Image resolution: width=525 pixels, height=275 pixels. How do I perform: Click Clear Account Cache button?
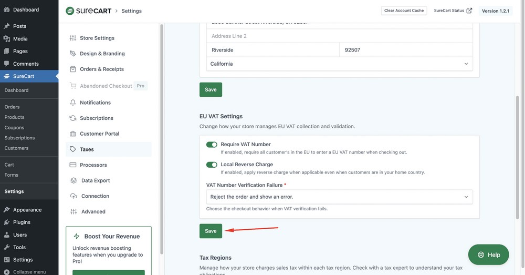pyautogui.click(x=404, y=11)
